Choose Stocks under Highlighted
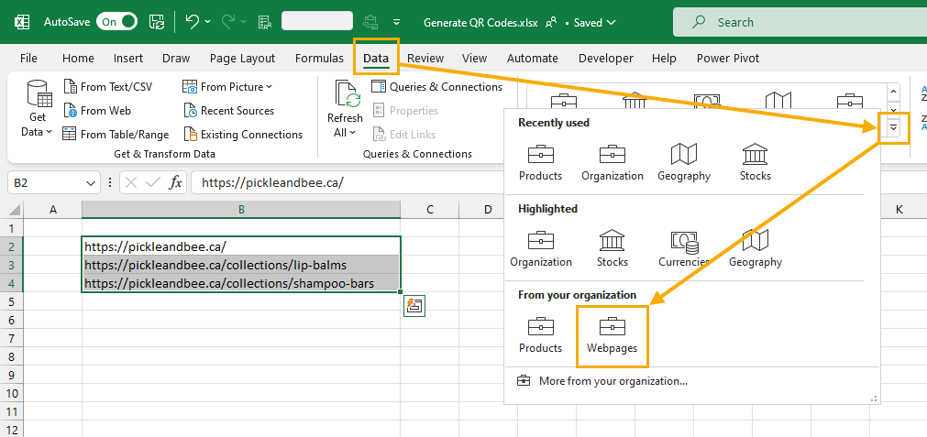Screen dimensions: 927x437 612,248
